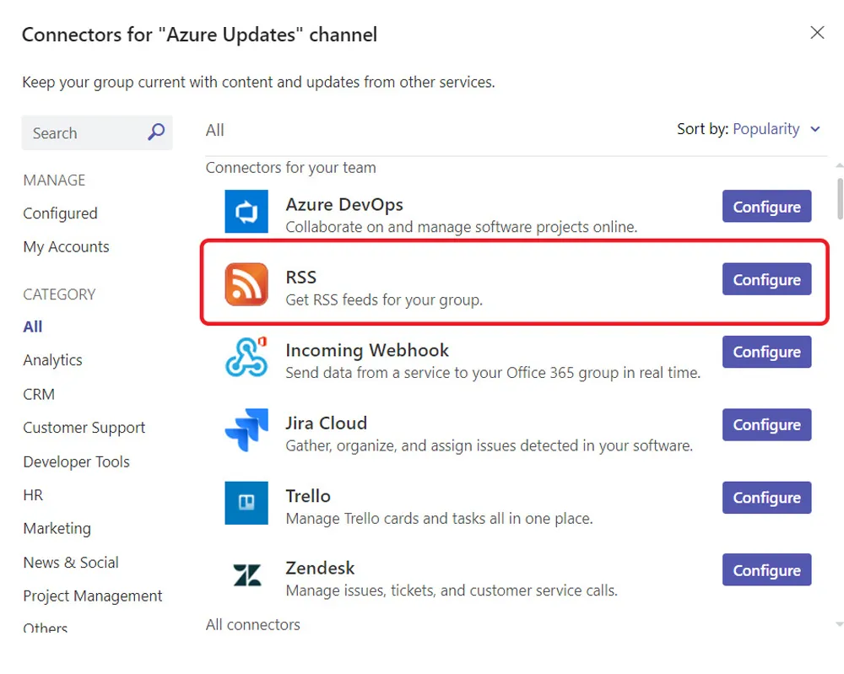Click the Incoming Webhook icon
This screenshot has height=674, width=844.
246,357
